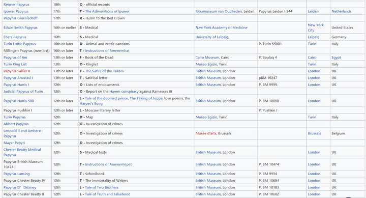Viewport: 366px width, 198px height.
Task: Click the P. Pushkin I inventory text
Action: tap(268, 110)
